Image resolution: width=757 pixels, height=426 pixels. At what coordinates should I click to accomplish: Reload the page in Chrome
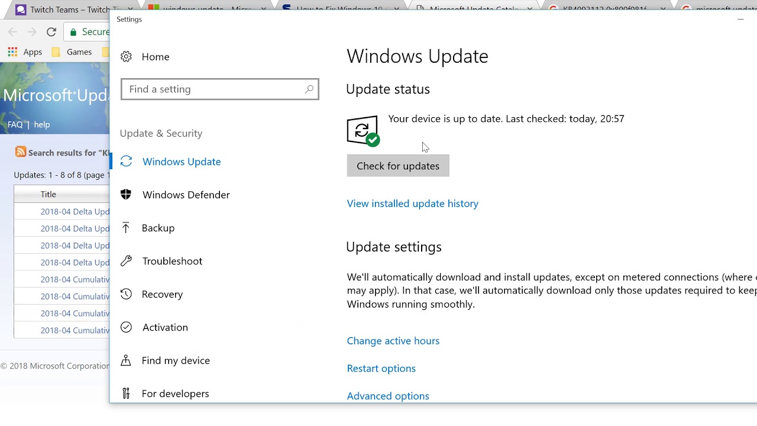tap(51, 32)
